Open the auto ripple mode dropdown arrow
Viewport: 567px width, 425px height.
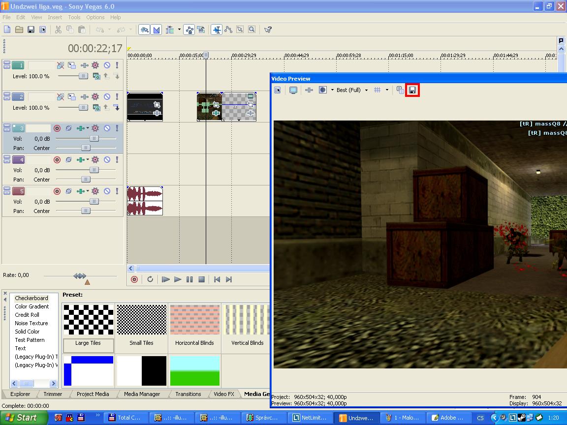179,30
